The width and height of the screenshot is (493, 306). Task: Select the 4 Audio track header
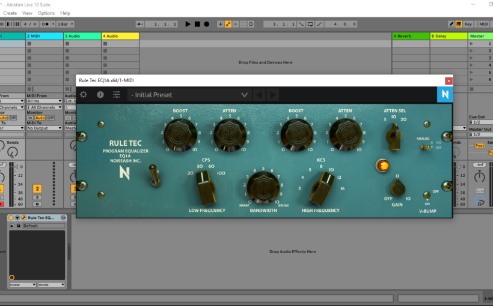point(120,36)
